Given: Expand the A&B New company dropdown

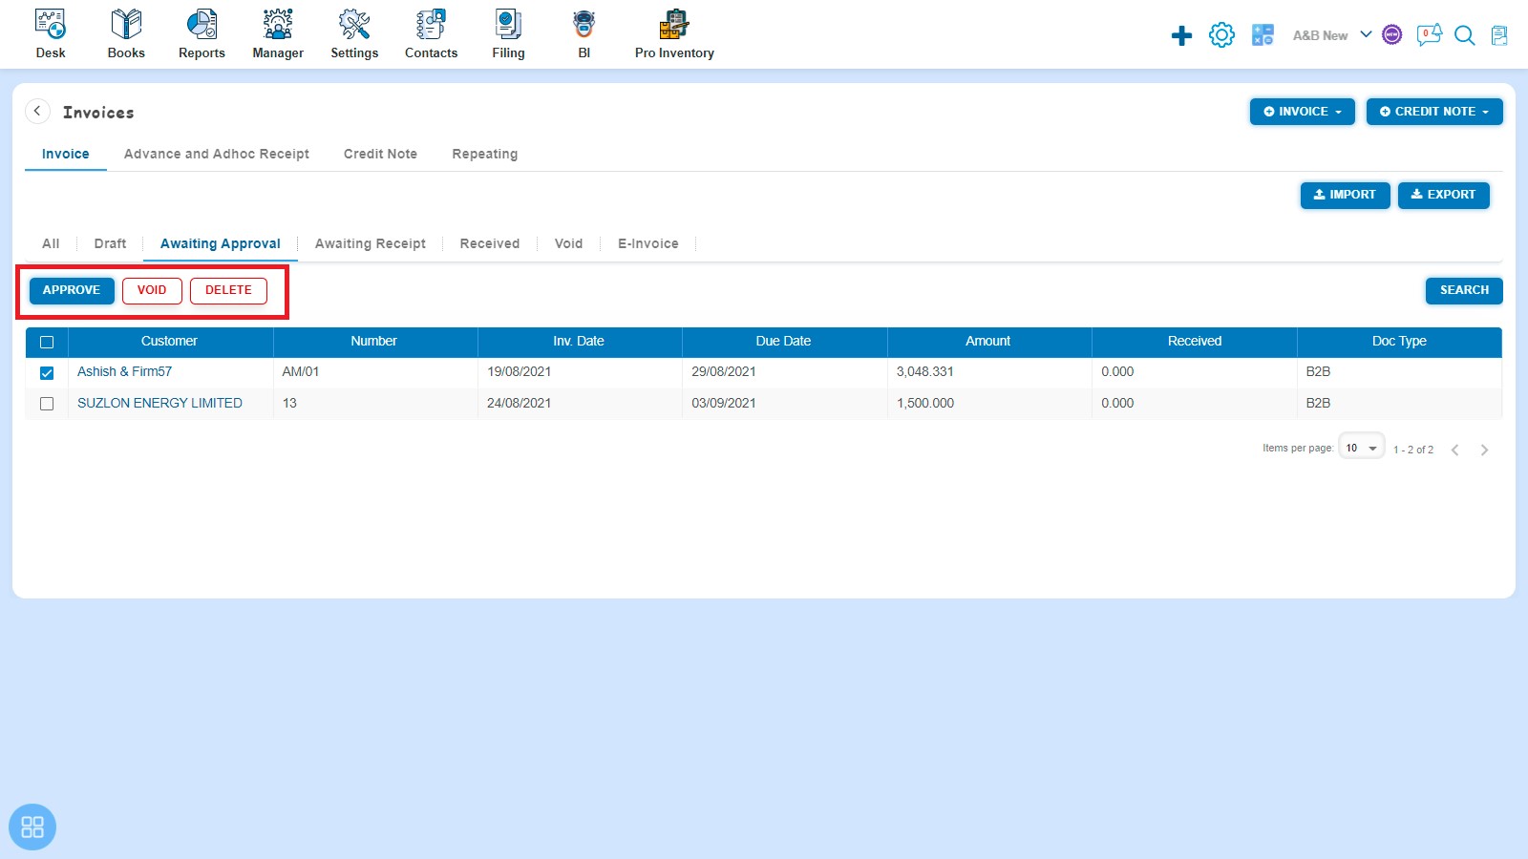Looking at the screenshot, I should click(x=1332, y=35).
